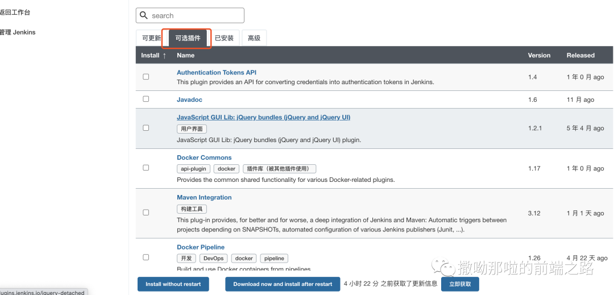
Task: Open Authentication Tokens API plugin link
Action: click(217, 72)
